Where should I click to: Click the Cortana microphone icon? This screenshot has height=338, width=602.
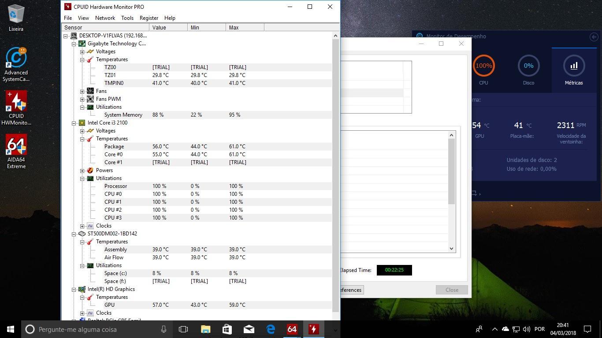(x=164, y=329)
